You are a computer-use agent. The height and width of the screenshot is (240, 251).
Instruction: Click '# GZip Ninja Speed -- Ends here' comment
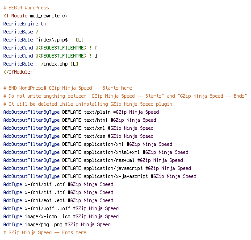tap(45, 232)
